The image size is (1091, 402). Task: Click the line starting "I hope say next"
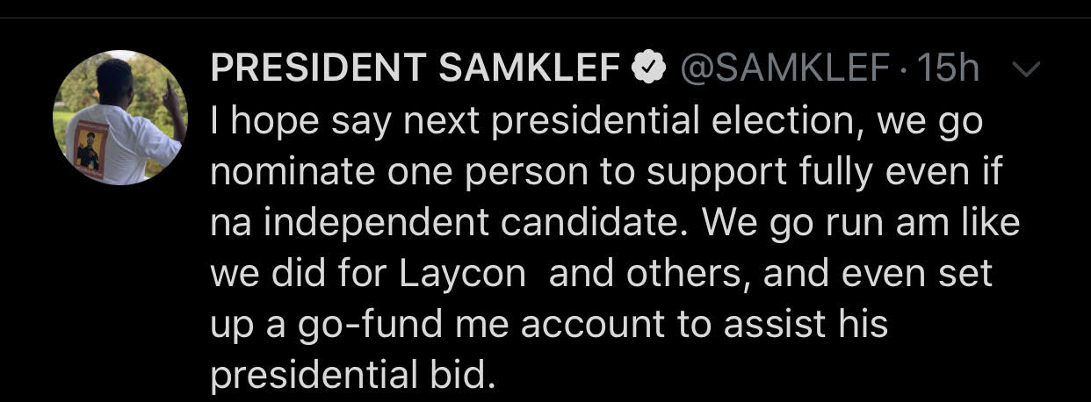pos(596,123)
